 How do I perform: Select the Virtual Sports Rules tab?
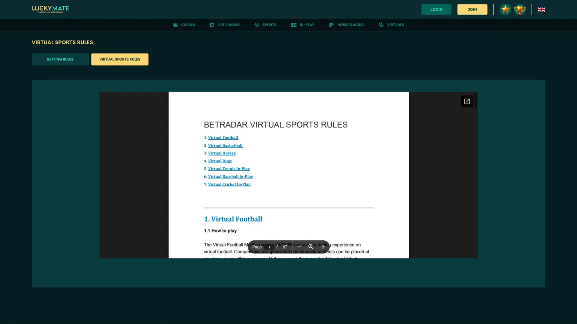120,59
